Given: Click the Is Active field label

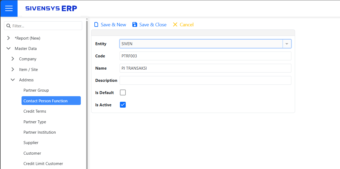Looking at the screenshot, I should tap(103, 105).
